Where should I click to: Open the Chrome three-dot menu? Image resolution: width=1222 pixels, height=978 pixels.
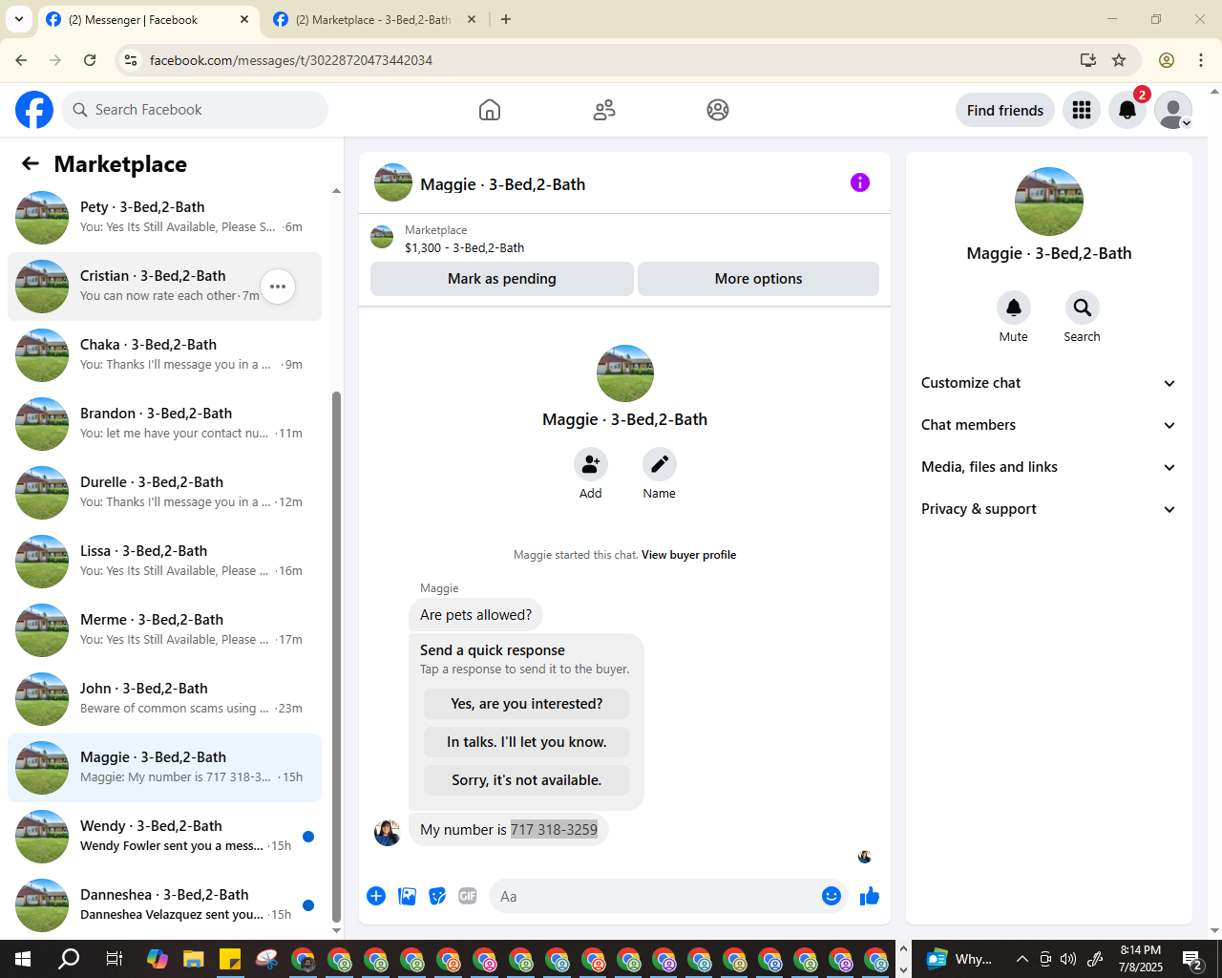(x=1201, y=60)
